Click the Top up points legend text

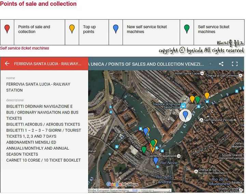[x=90, y=29]
